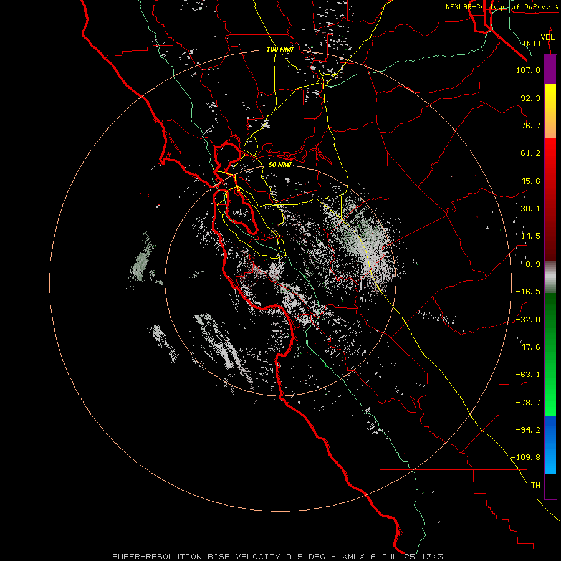Select the -47.6 velocity scale value
Image resolution: width=561 pixels, height=561 pixels.
(528, 347)
